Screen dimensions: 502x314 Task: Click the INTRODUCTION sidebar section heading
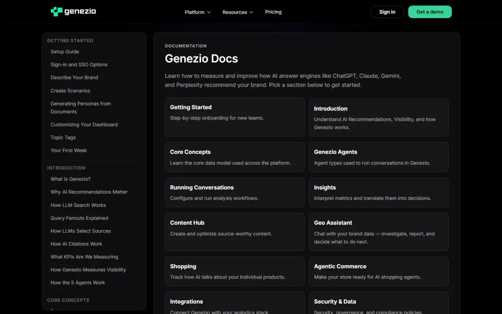click(66, 168)
